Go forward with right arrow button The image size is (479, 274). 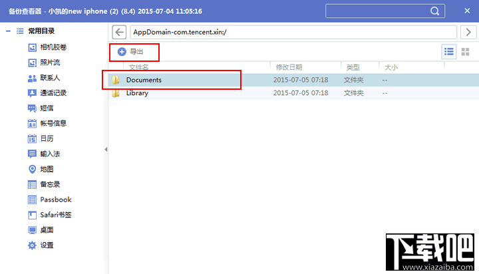tap(468, 32)
